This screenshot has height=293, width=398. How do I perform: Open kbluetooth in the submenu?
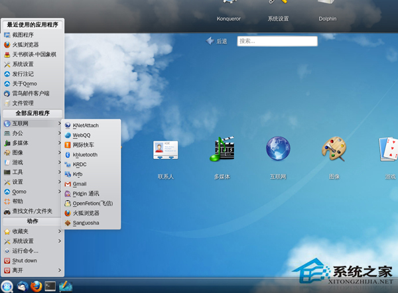click(84, 154)
